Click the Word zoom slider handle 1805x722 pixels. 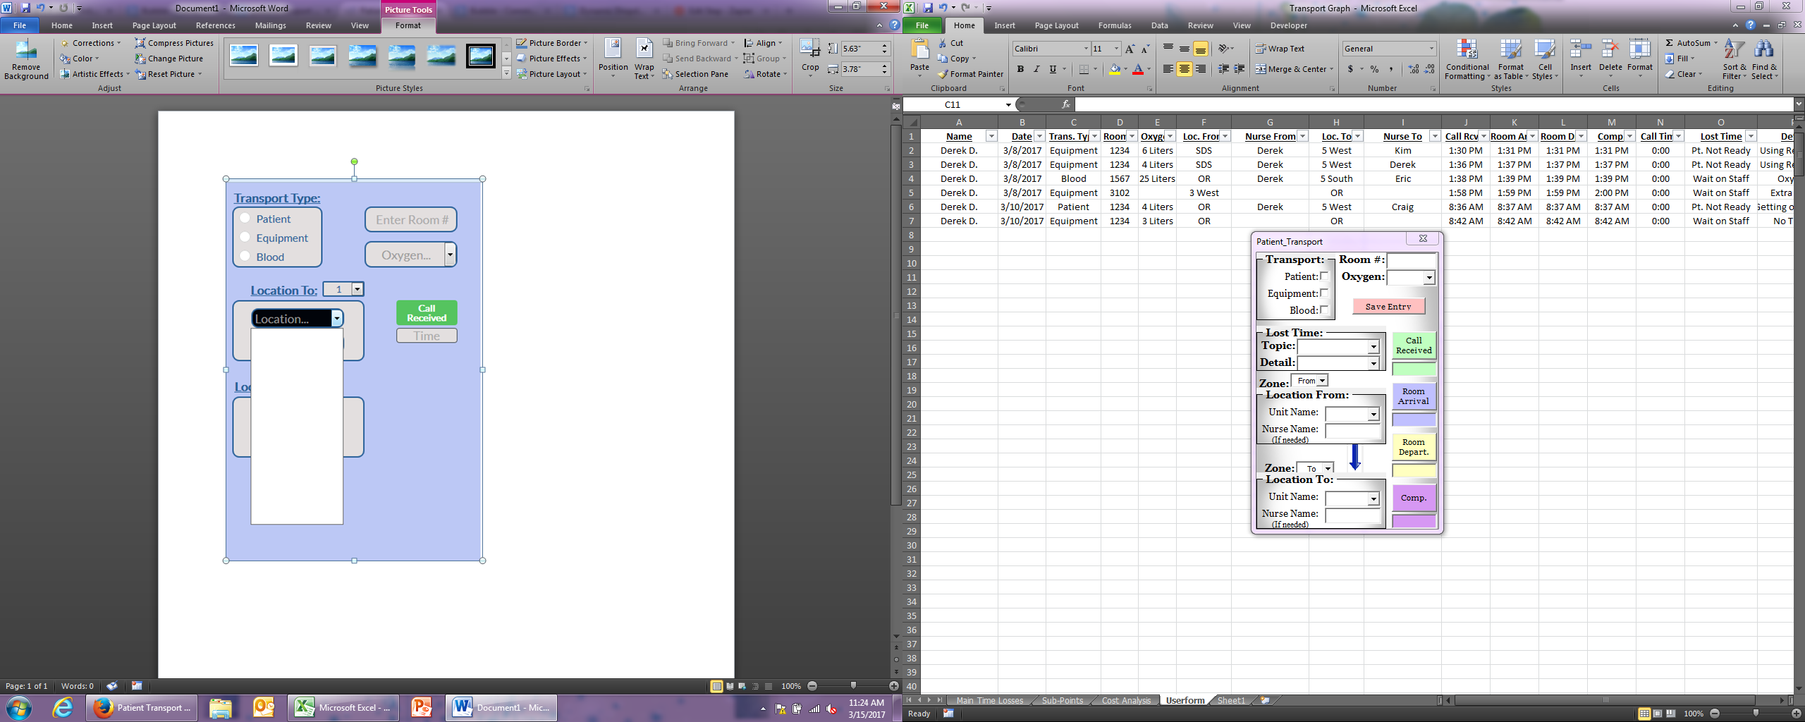point(853,685)
